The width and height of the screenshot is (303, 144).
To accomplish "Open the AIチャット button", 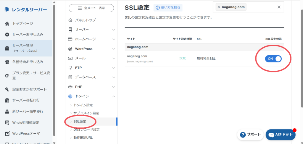I will pos(281,135).
